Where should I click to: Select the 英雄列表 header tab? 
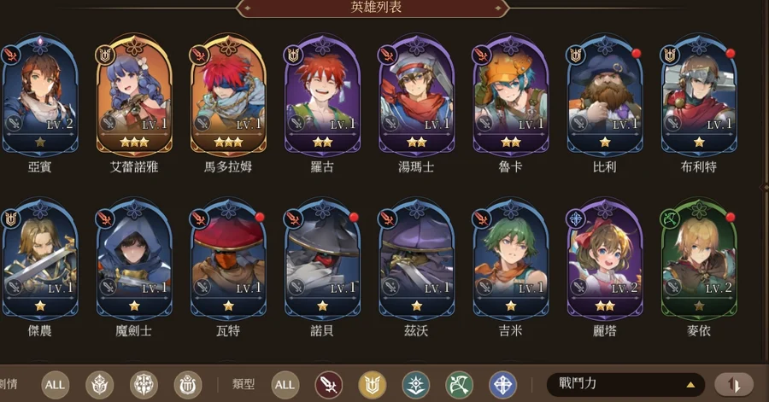click(x=376, y=8)
